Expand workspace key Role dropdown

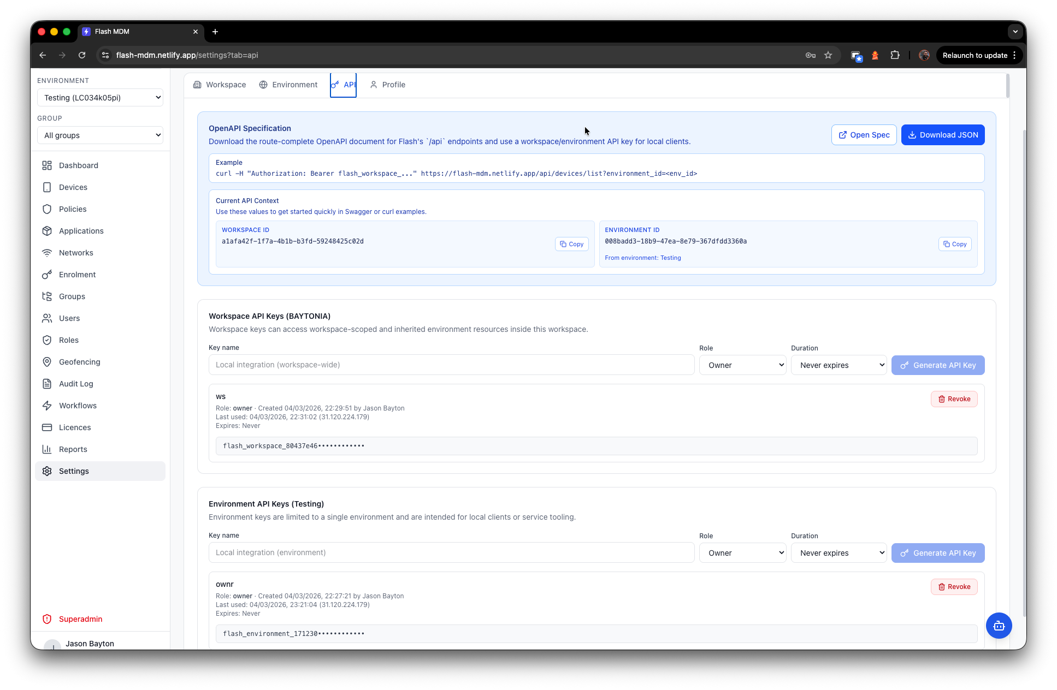click(742, 365)
